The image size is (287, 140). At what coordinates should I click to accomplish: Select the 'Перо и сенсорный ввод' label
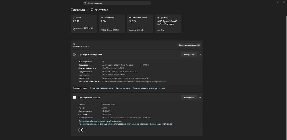tap(89, 81)
